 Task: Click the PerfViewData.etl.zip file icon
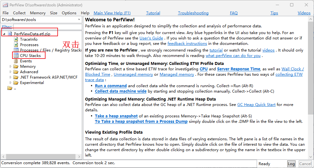(x=10, y=34)
